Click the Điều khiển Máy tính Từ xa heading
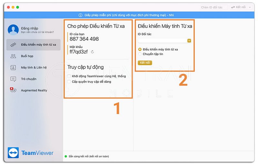The width and height of the screenshot is (258, 166). [x=165, y=26]
